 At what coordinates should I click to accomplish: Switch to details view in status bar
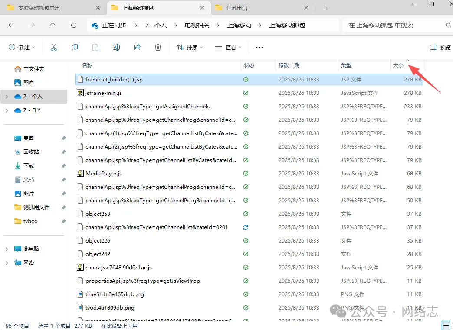click(x=445, y=326)
